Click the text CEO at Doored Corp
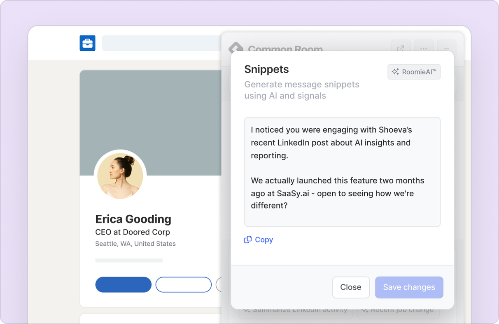 [133, 232]
